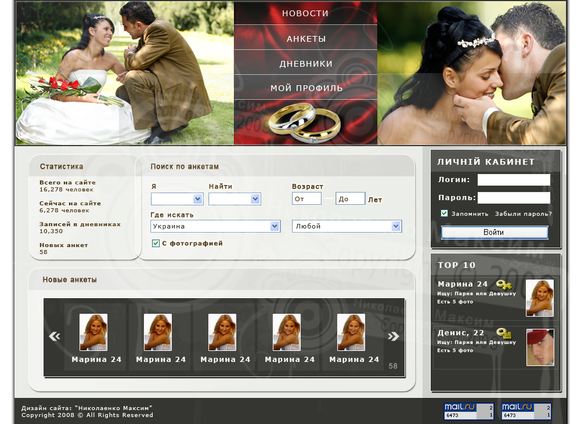Screen dimensions: 581x424
Task: Go to the Дневники menu section
Action: point(306,64)
